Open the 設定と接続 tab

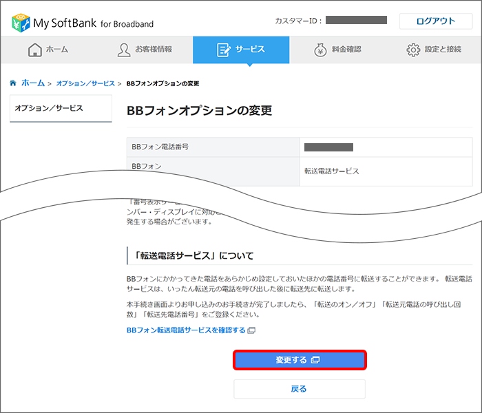433,50
